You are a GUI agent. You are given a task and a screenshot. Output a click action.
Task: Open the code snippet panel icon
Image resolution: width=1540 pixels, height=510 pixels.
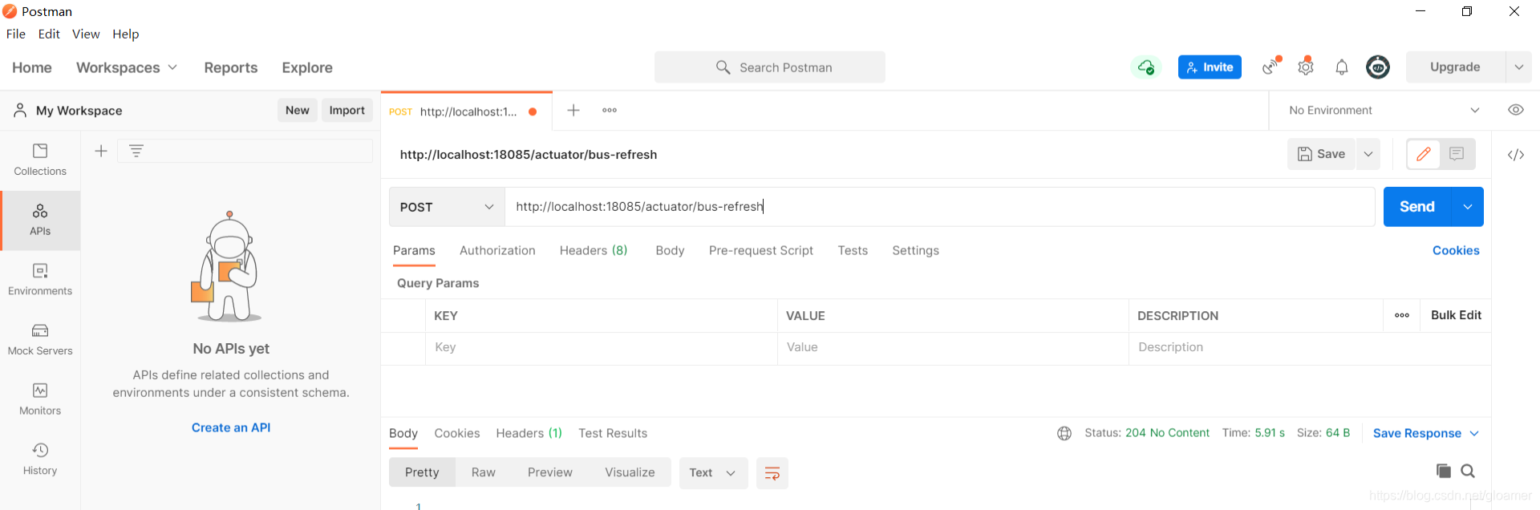(1516, 155)
